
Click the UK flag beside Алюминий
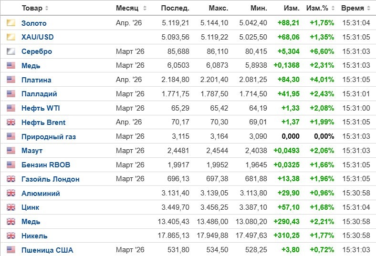point(11,194)
